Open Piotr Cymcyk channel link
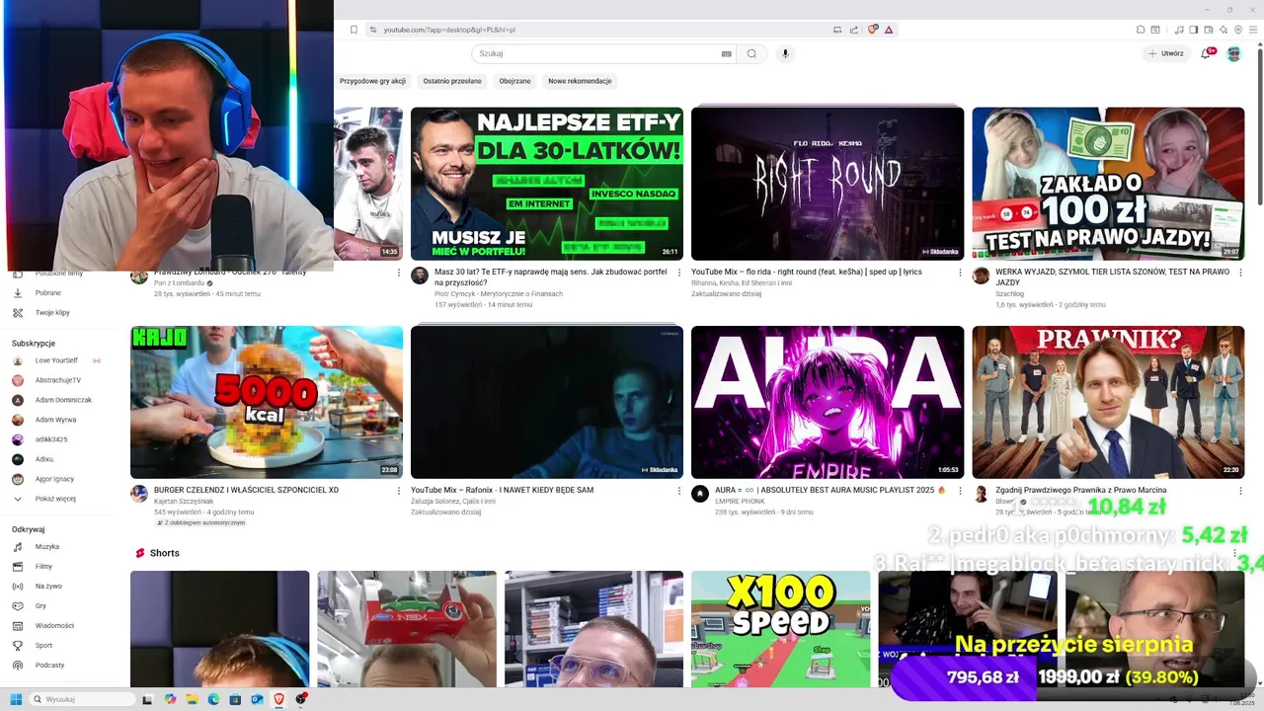The image size is (1264, 711). point(499,294)
